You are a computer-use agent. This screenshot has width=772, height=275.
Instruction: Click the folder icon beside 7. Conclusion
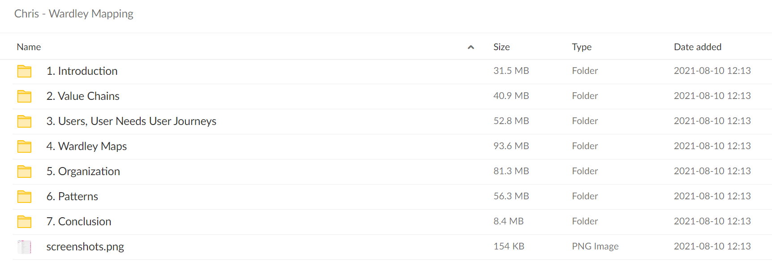point(24,222)
